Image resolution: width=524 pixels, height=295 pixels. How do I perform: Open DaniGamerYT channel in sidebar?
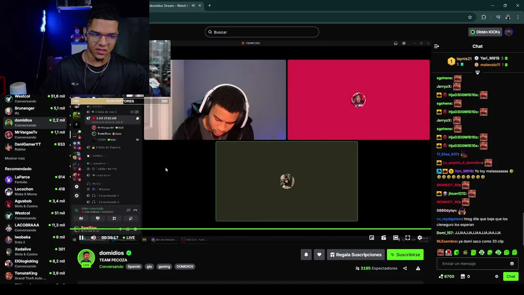tap(35, 147)
